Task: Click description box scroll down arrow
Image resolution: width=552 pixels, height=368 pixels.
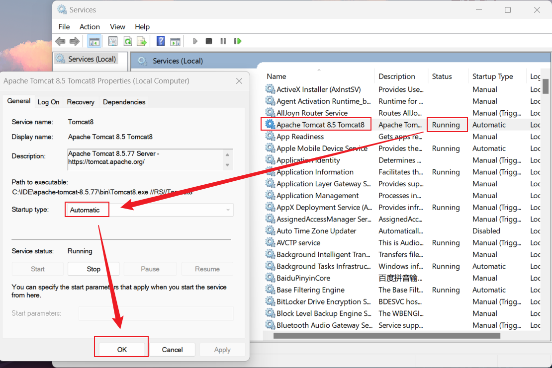Action: pyautogui.click(x=227, y=165)
